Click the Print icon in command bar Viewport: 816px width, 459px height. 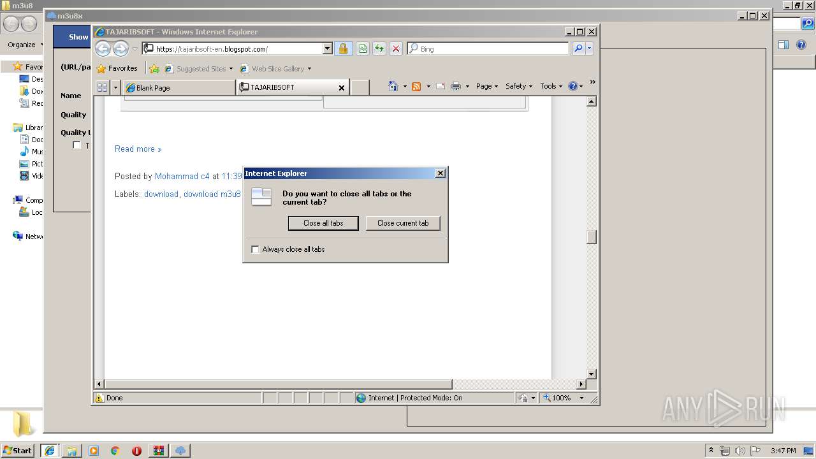coord(456,86)
